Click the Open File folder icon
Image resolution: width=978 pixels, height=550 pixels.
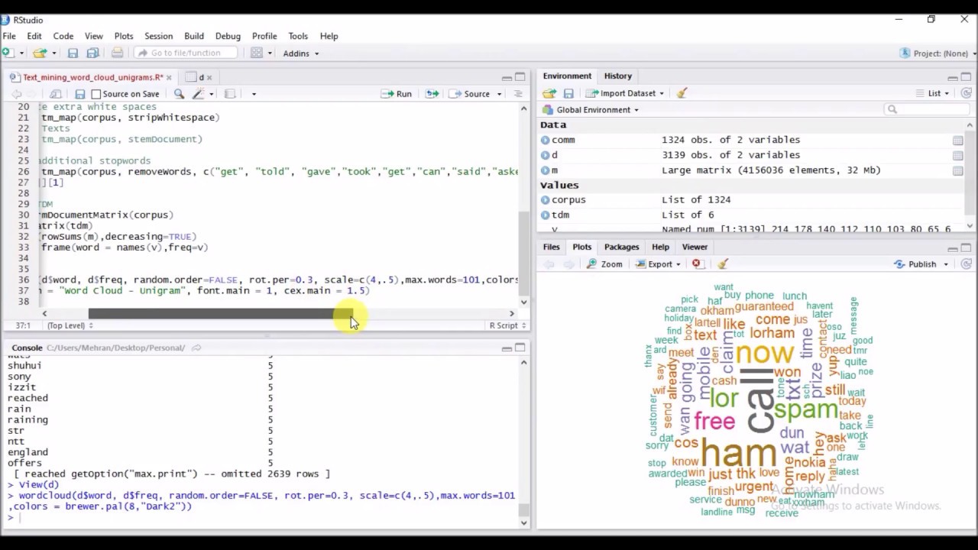(x=40, y=53)
